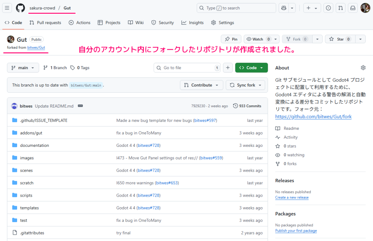The width and height of the screenshot is (373, 241).
Task: Open Activity in About sidebar
Action: tap(286, 137)
